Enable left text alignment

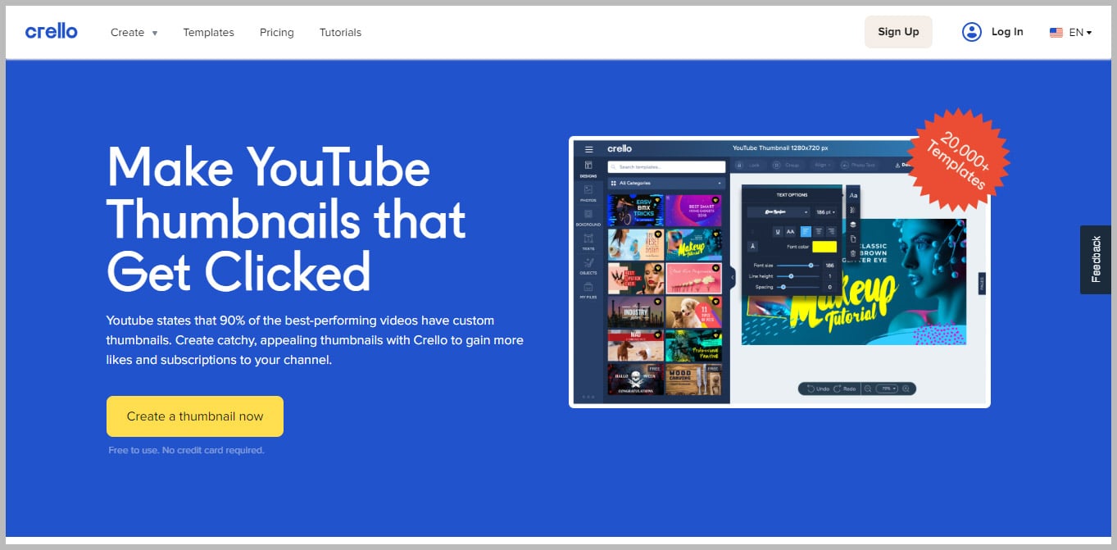pyautogui.click(x=806, y=232)
